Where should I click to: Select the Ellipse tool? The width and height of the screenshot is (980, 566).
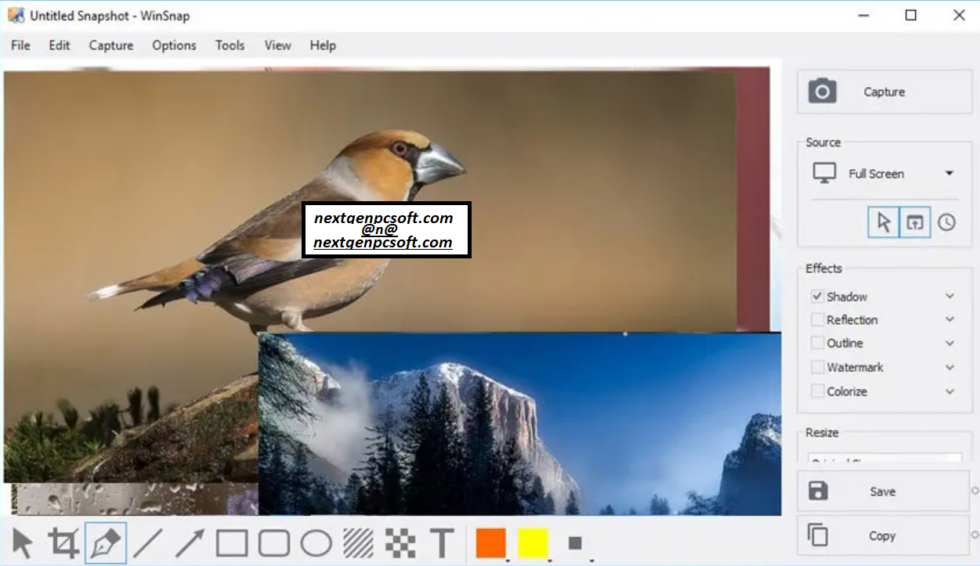tap(316, 543)
